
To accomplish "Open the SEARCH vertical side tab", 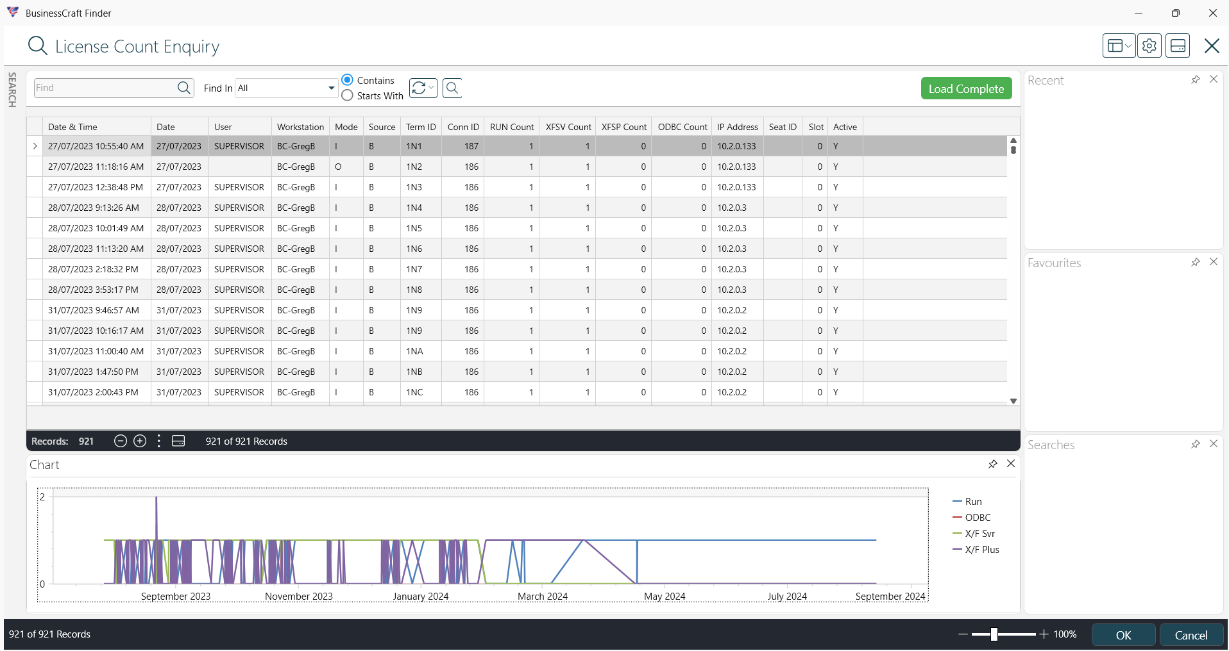I will [12, 89].
